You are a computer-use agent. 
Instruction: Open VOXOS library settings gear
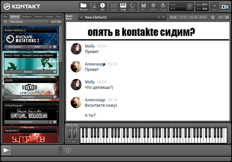[x=55, y=97]
